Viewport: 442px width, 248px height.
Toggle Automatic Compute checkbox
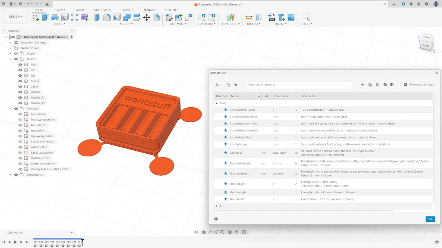click(x=405, y=85)
